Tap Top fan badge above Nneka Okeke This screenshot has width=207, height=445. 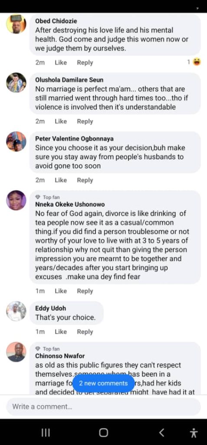point(47,197)
